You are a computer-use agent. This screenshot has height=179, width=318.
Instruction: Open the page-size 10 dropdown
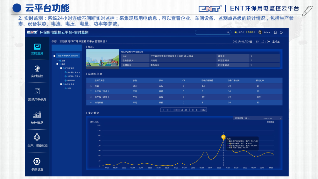point(203,110)
